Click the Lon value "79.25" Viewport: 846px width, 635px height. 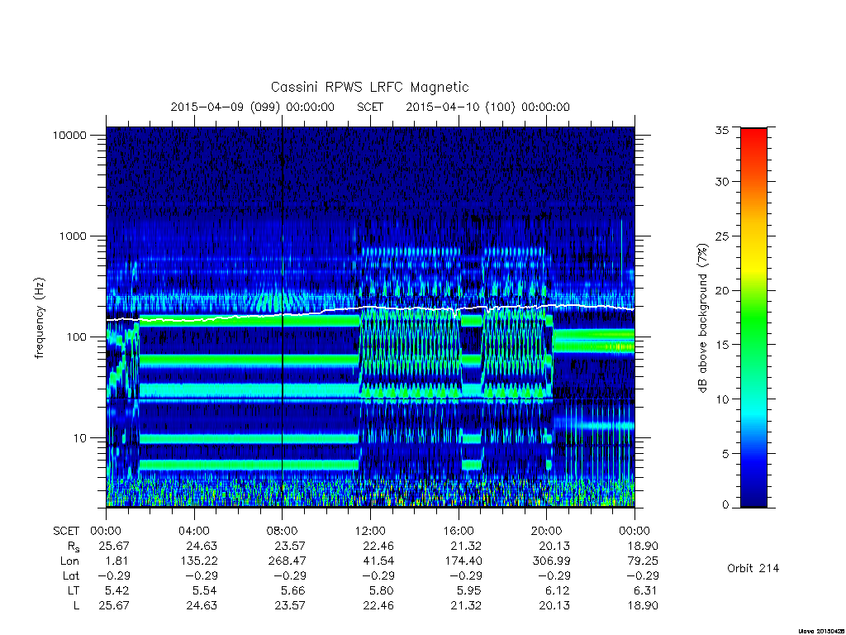pyautogui.click(x=643, y=561)
